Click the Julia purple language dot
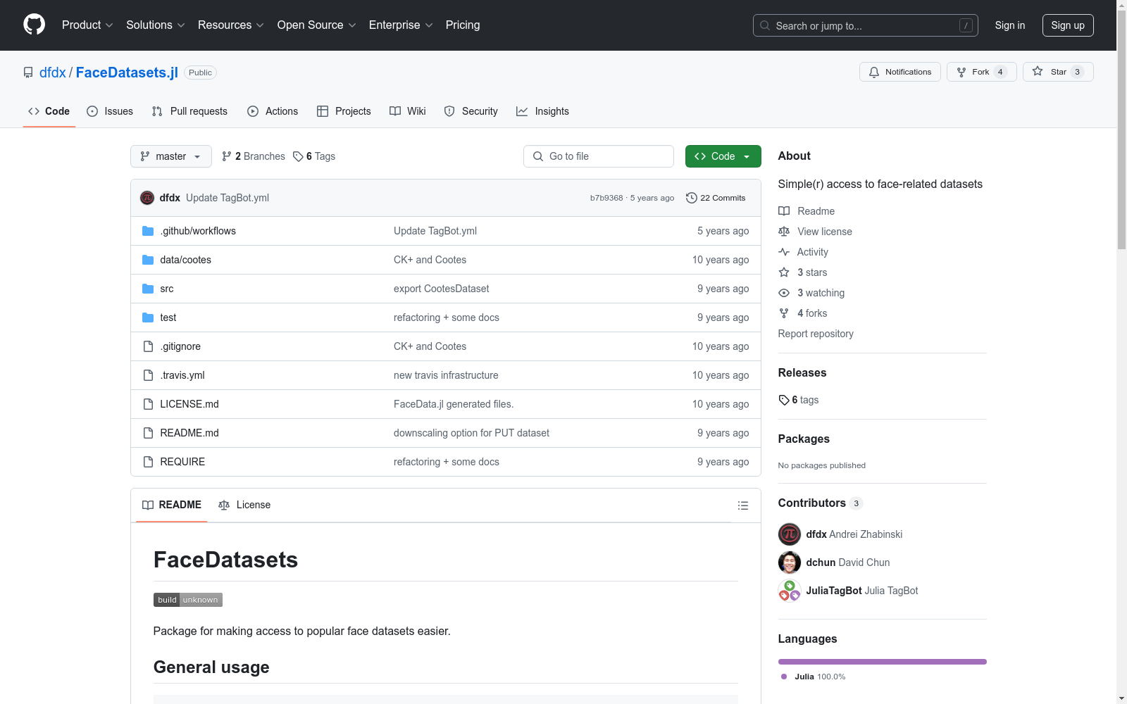Image resolution: width=1127 pixels, height=704 pixels. [x=784, y=677]
